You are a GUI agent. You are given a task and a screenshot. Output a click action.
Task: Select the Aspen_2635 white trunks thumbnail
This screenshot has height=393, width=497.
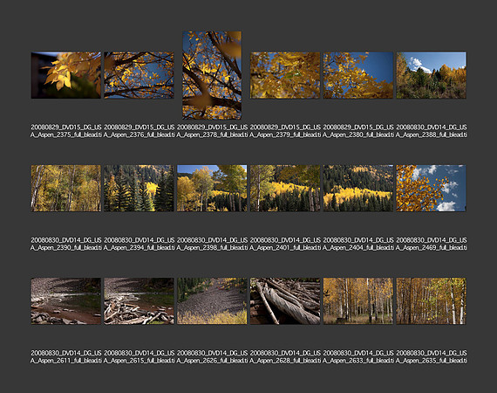click(431, 301)
